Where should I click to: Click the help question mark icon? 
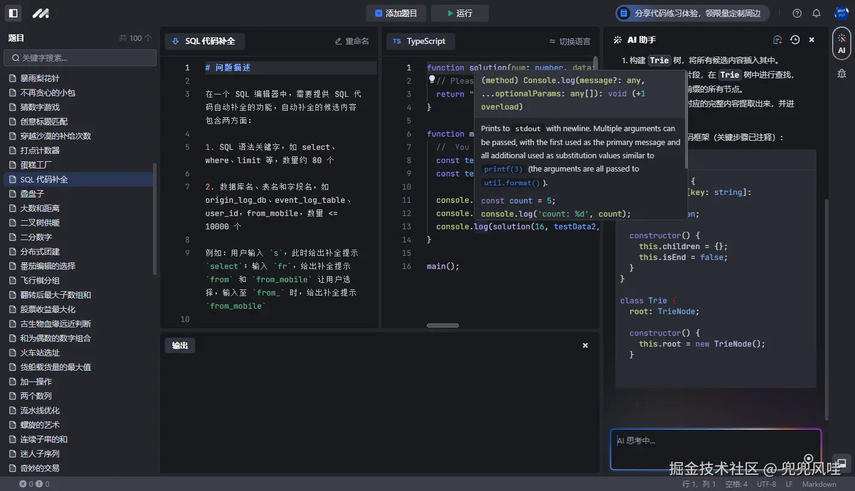(797, 13)
